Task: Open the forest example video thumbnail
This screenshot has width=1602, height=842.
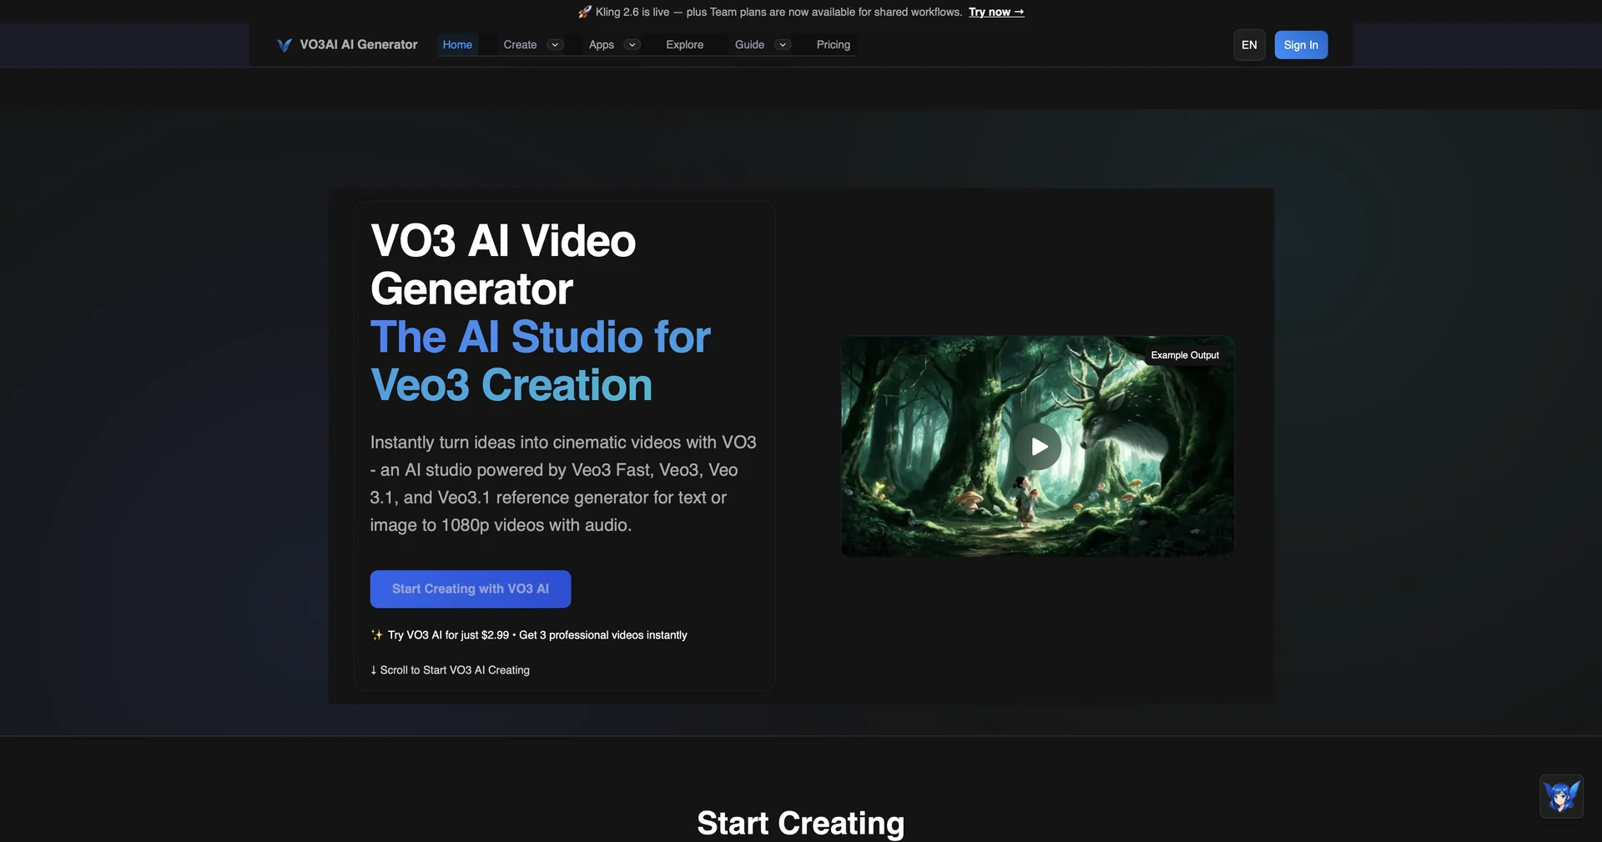Action: 1037,446
